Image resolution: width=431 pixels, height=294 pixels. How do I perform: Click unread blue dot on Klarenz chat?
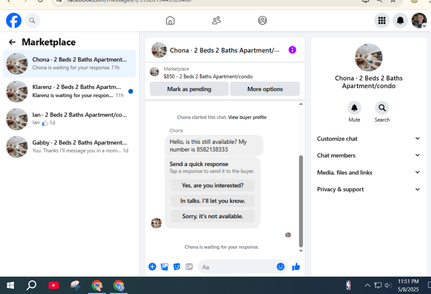(x=131, y=92)
